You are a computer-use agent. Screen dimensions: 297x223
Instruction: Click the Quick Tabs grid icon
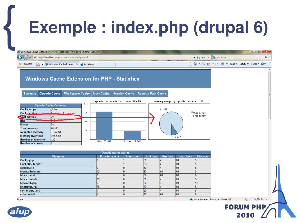point(39,64)
